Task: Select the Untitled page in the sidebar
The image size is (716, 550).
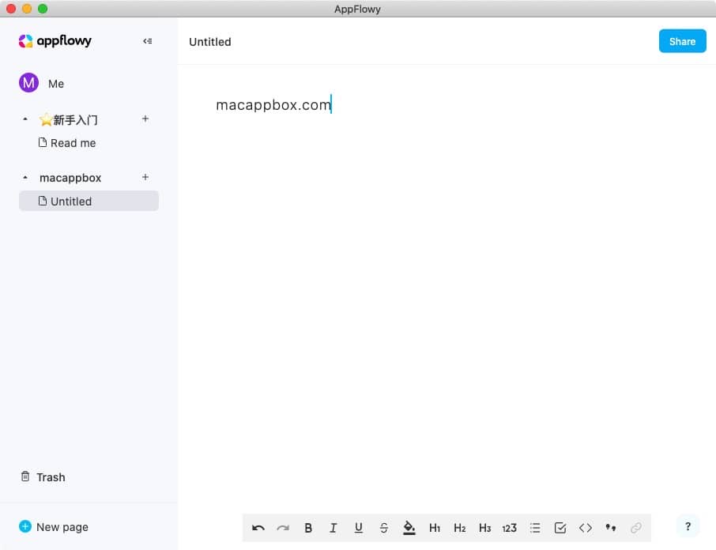Action: click(89, 201)
